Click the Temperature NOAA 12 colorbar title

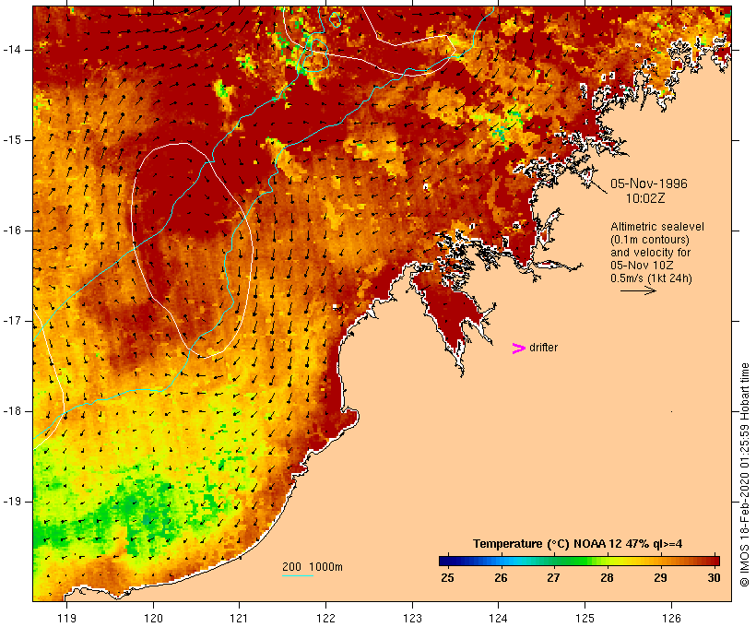tap(578, 544)
